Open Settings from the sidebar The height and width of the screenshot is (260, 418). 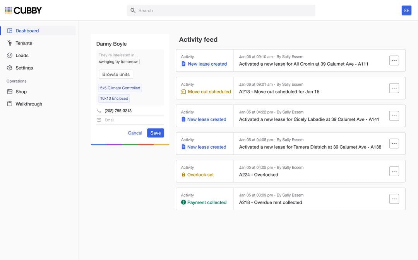tap(24, 68)
